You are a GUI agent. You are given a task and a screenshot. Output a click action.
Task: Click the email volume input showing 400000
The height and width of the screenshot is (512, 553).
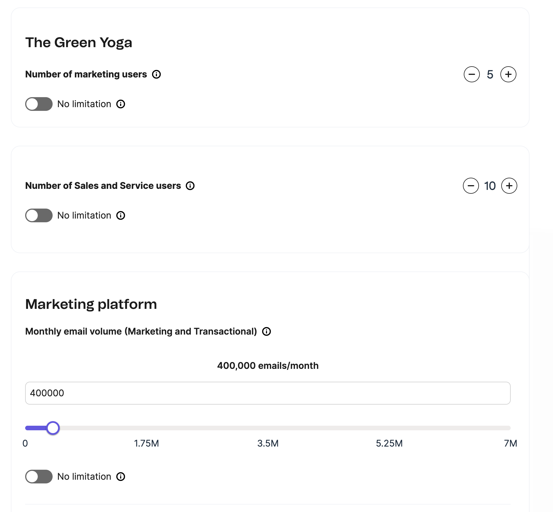[268, 393]
